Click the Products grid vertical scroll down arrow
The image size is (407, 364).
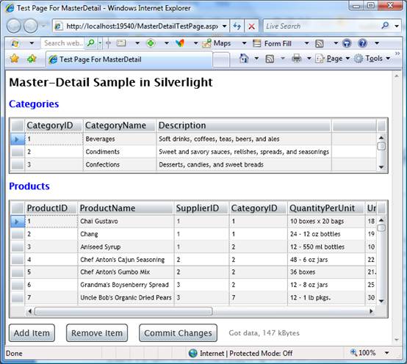pos(381,301)
